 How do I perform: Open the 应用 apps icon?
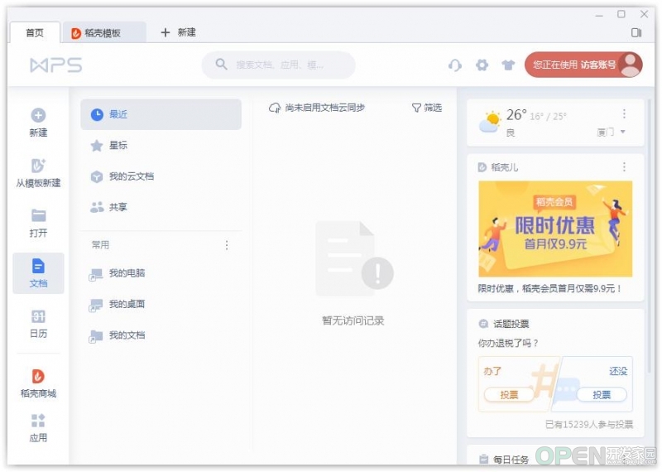(x=38, y=421)
